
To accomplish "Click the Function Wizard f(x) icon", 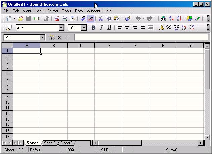I will [52, 38].
